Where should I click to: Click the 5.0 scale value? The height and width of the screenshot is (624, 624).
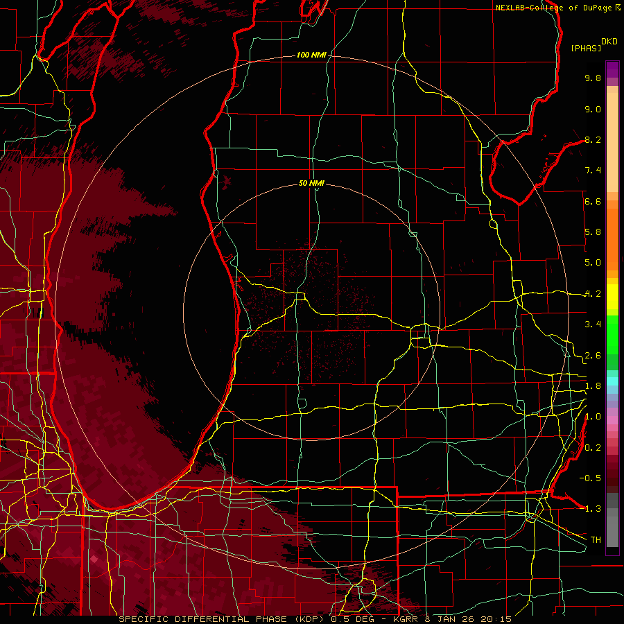click(593, 263)
